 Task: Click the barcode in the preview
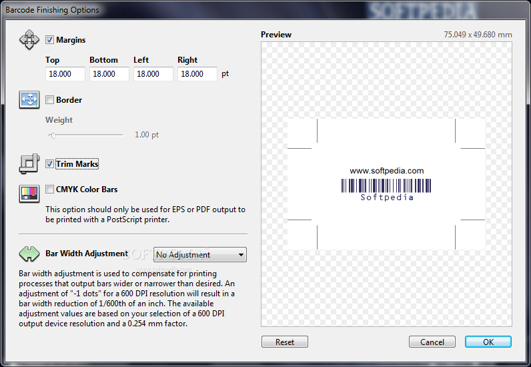[x=386, y=186]
